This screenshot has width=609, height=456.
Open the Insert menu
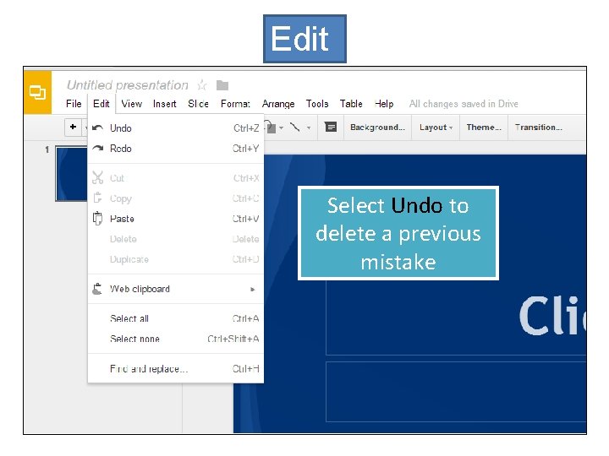pos(165,104)
